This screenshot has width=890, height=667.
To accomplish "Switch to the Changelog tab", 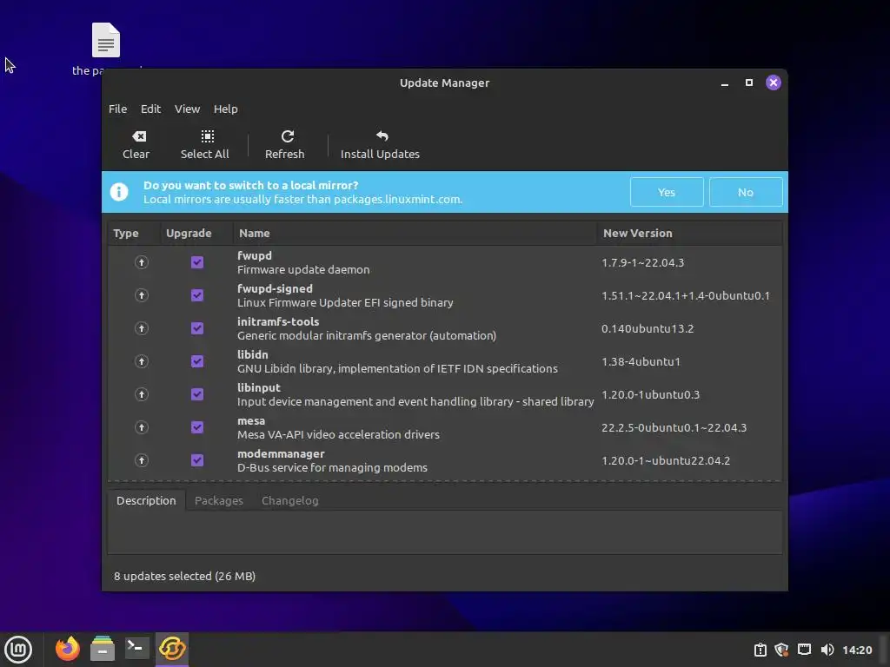I will click(290, 500).
